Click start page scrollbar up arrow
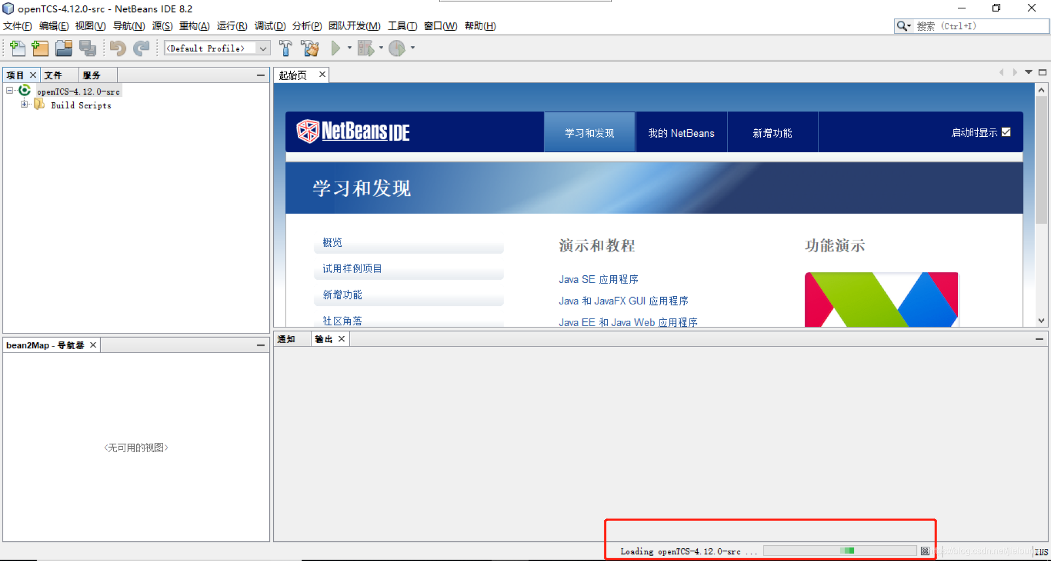This screenshot has height=561, width=1051. click(1041, 90)
